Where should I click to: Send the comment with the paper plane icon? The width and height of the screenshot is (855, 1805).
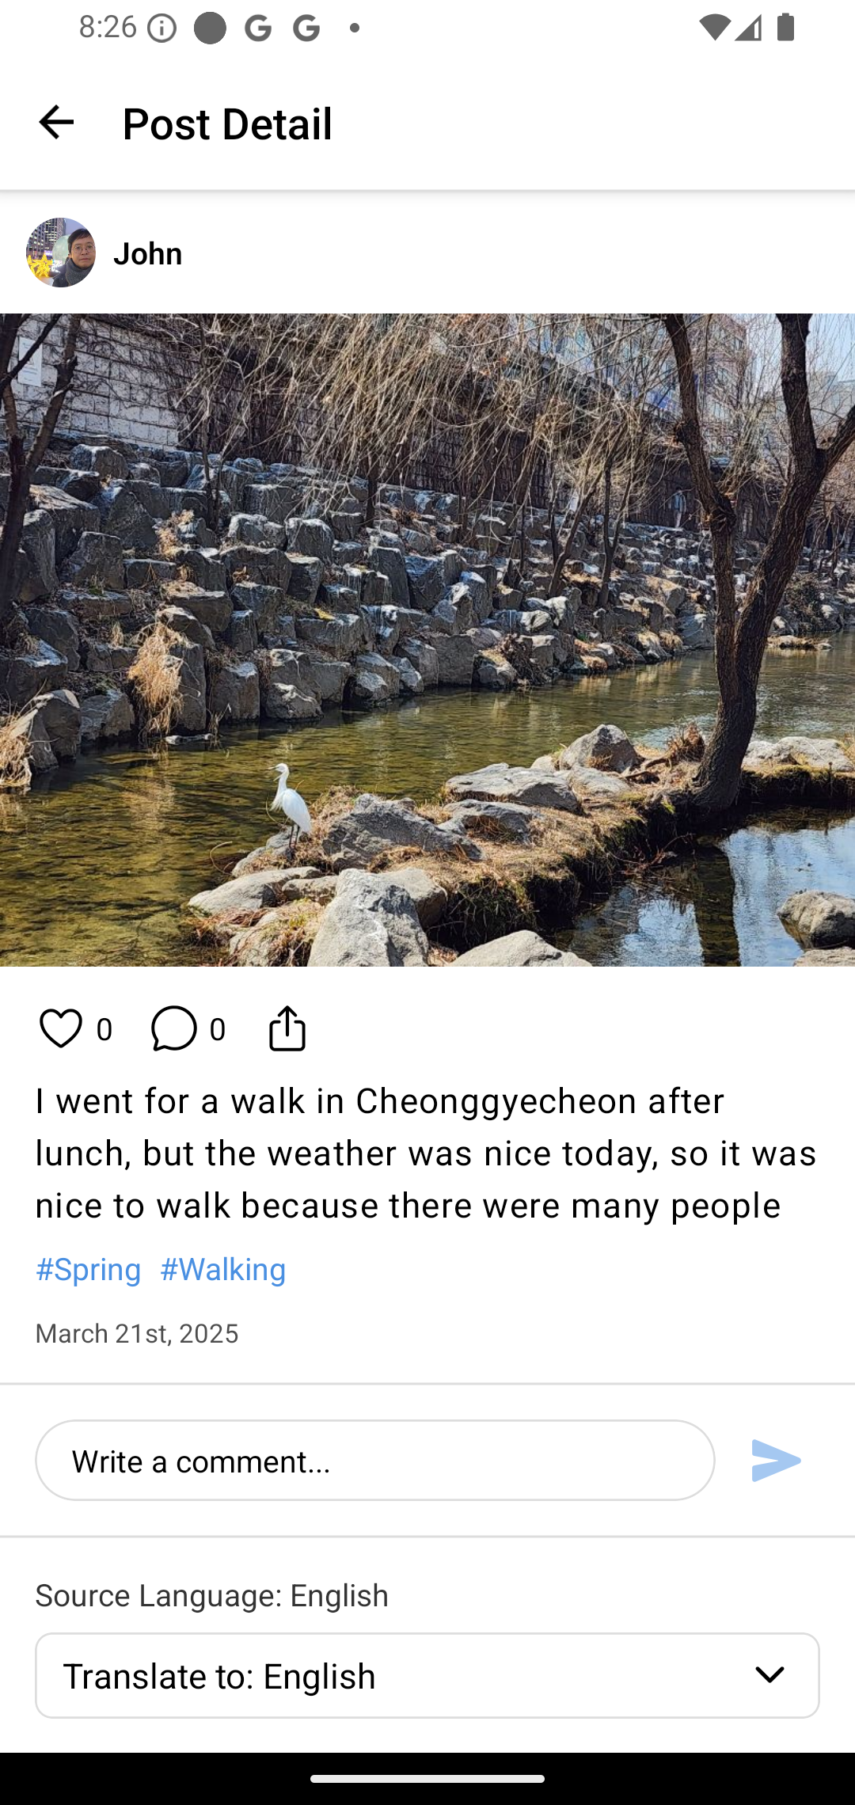coord(776,1460)
